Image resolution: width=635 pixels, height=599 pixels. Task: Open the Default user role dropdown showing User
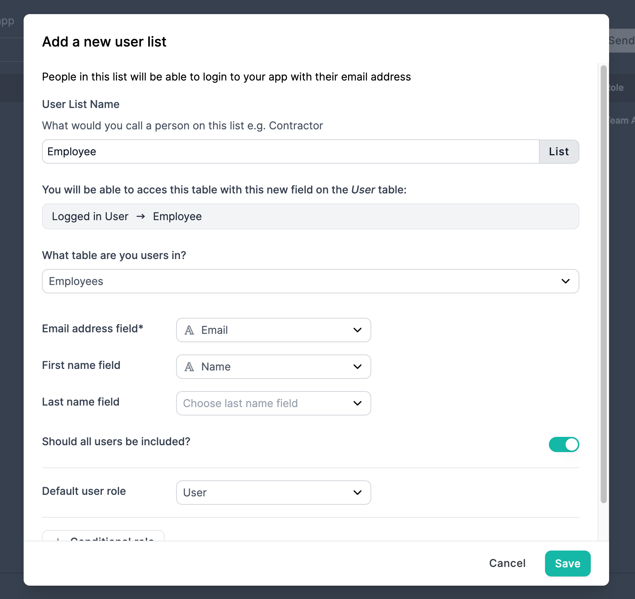(x=274, y=493)
